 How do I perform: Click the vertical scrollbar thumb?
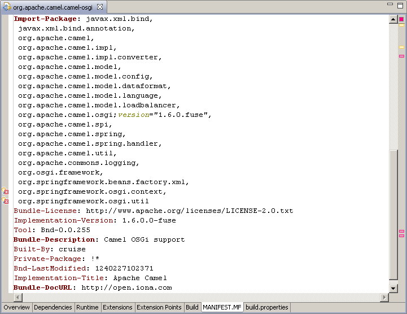[393, 215]
